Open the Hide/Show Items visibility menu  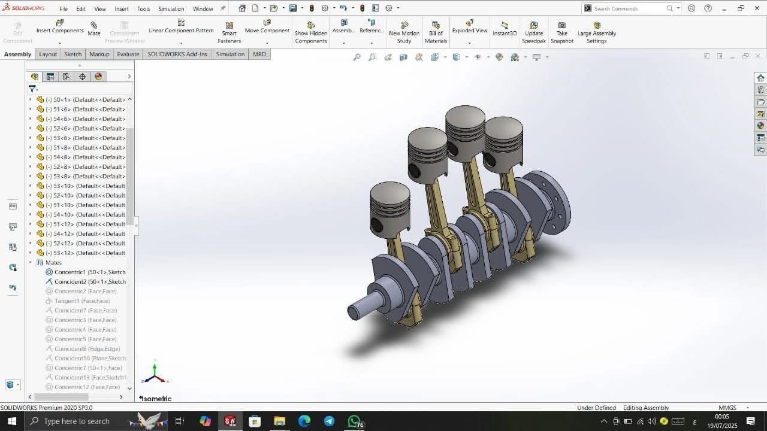(478, 57)
